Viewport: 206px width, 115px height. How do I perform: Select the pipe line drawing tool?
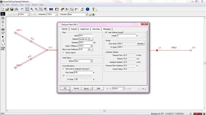(x=3, y=44)
